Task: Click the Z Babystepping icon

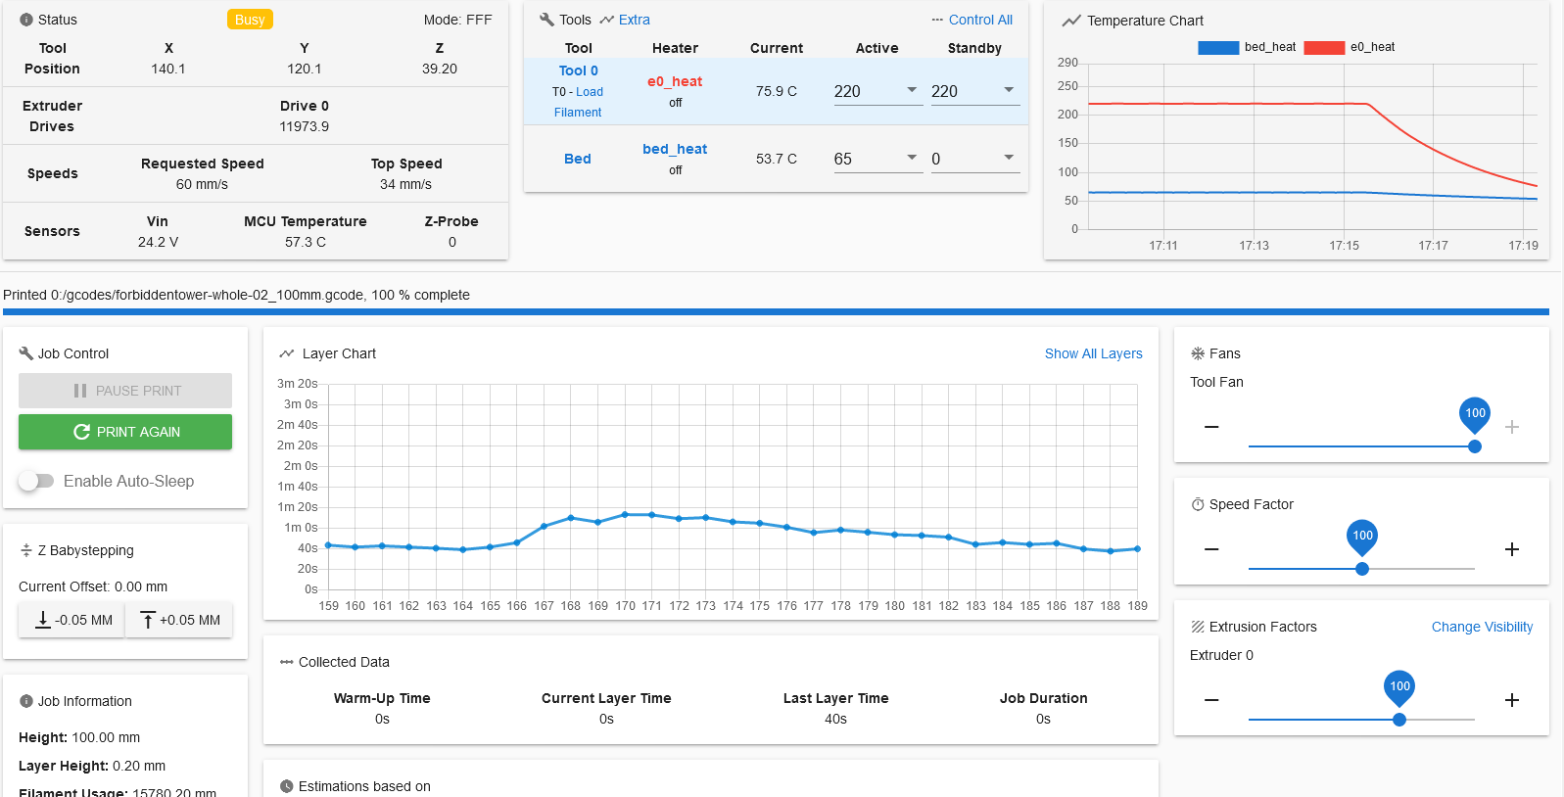Action: click(x=26, y=550)
